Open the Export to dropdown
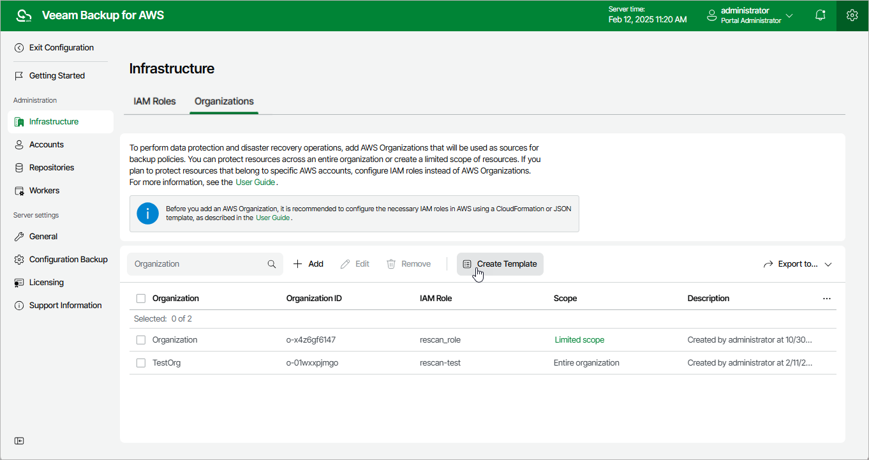Viewport: 869px width, 460px height. pos(798,264)
